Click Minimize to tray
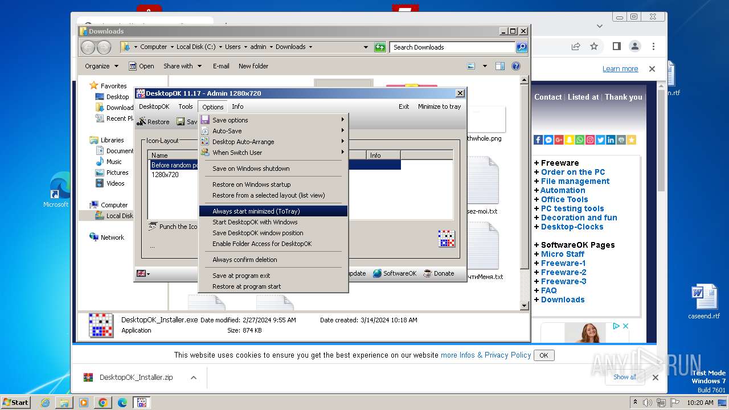The height and width of the screenshot is (410, 729). click(x=439, y=106)
